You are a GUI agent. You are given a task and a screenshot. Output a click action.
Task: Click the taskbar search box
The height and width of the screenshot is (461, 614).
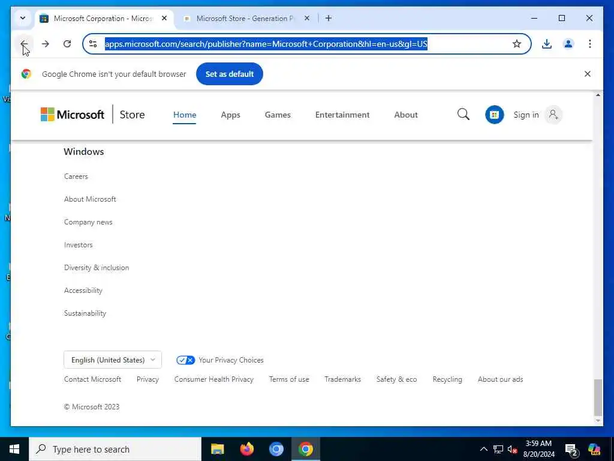coord(115,449)
